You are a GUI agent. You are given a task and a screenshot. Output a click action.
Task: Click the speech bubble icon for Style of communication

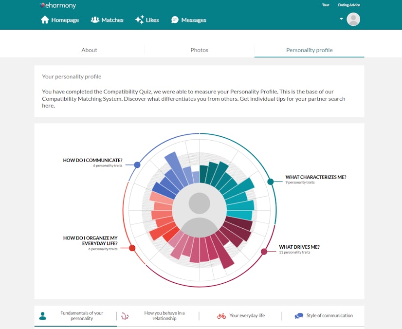tap(299, 315)
